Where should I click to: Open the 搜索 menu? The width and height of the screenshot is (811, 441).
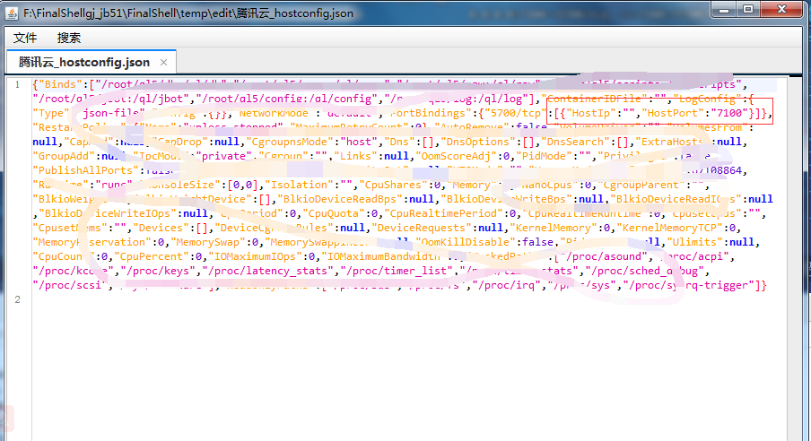click(69, 38)
